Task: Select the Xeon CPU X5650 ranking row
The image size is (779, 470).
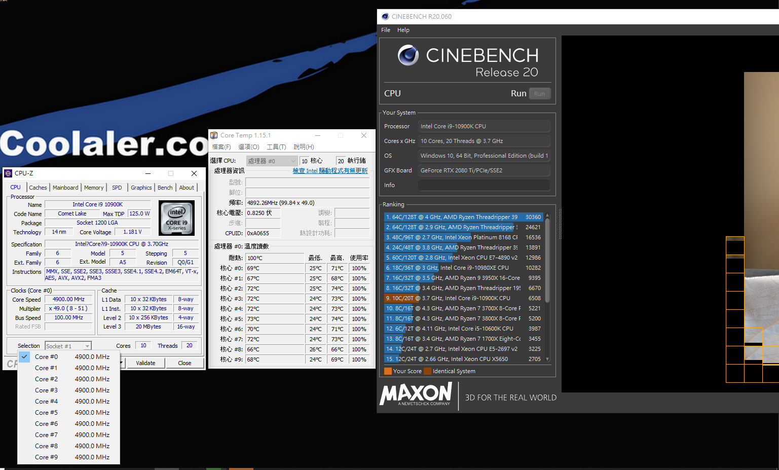Action: [x=463, y=359]
